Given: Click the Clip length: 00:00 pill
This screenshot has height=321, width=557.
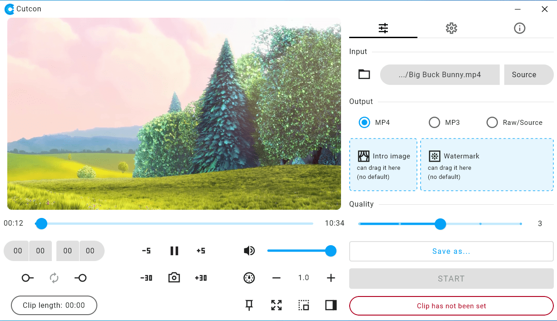Looking at the screenshot, I should pyautogui.click(x=54, y=306).
